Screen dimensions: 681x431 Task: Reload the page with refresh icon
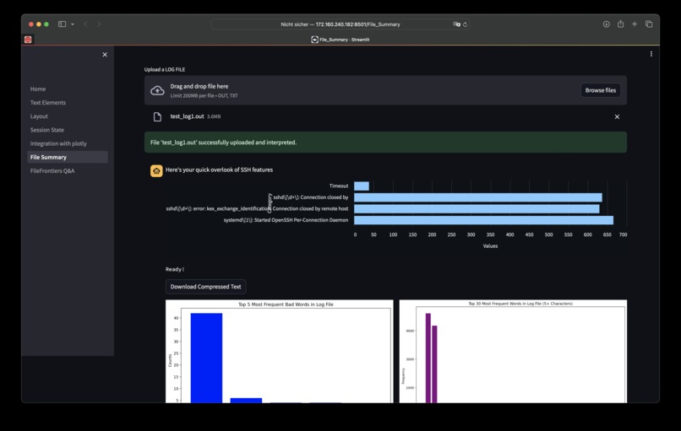[466, 24]
